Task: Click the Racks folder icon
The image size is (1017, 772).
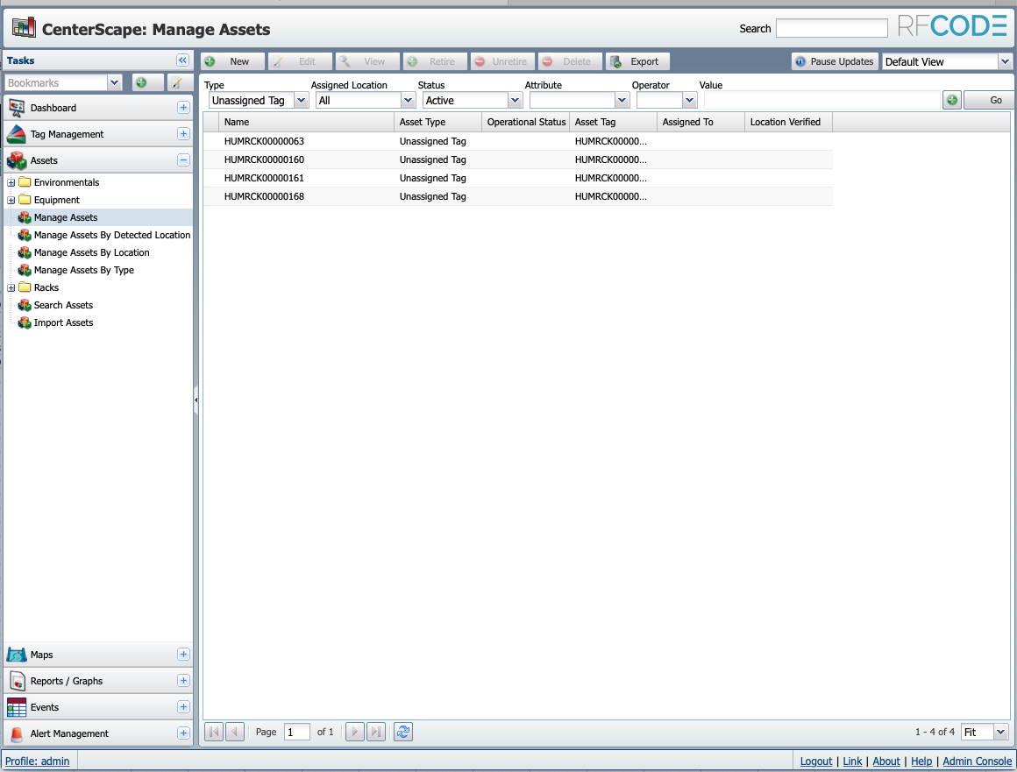Action: [x=25, y=287]
